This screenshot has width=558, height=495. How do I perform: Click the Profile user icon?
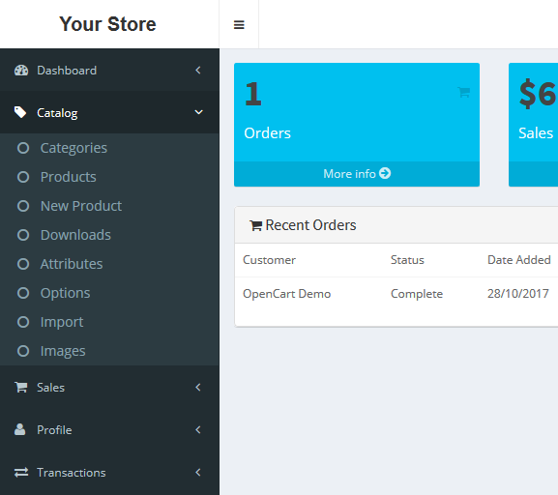tap(20, 429)
